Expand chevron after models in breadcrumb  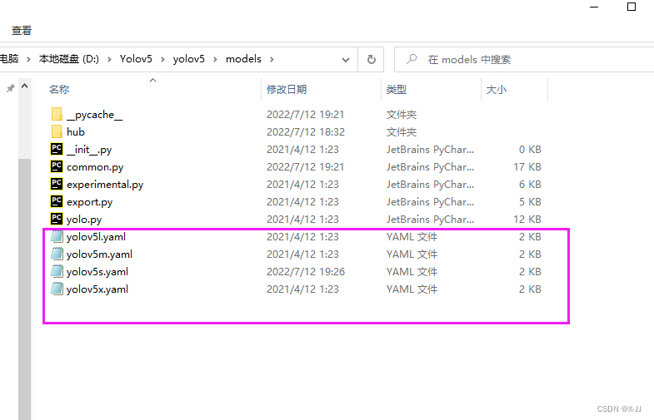272,60
